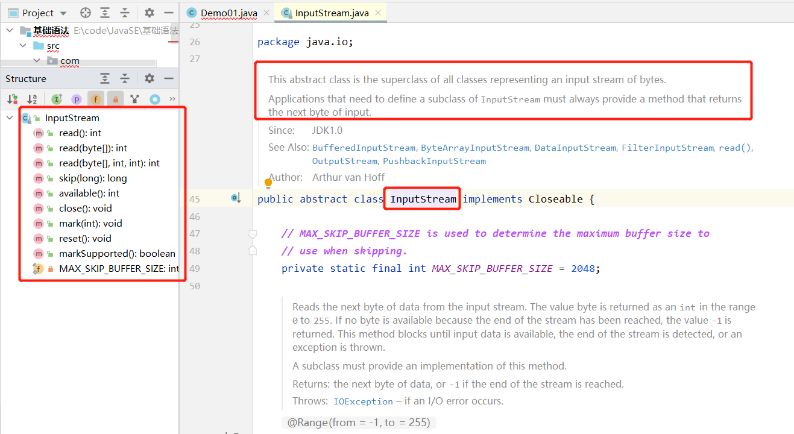
Task: Collapse the 基础语法 project root node
Action: point(10,30)
